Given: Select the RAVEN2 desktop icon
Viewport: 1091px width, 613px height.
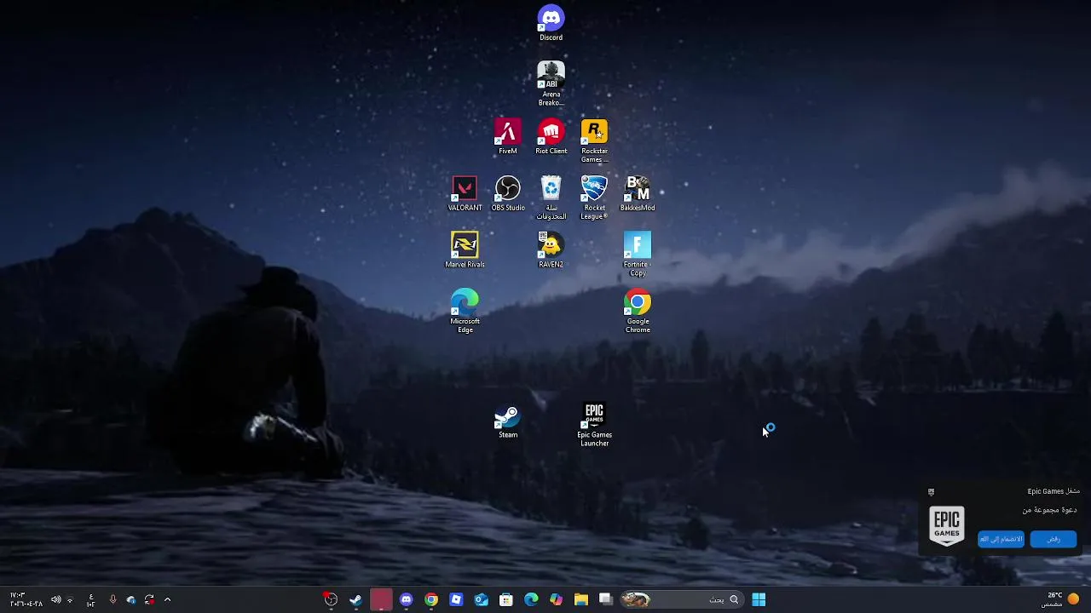Looking at the screenshot, I should pyautogui.click(x=551, y=250).
